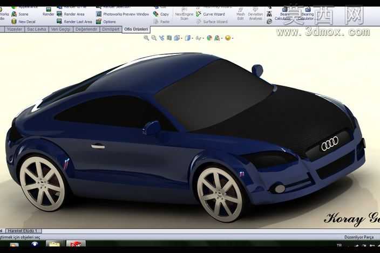The width and height of the screenshot is (380, 253).
Task: Expand the View Settings dropdown arrow
Action: [233, 38]
